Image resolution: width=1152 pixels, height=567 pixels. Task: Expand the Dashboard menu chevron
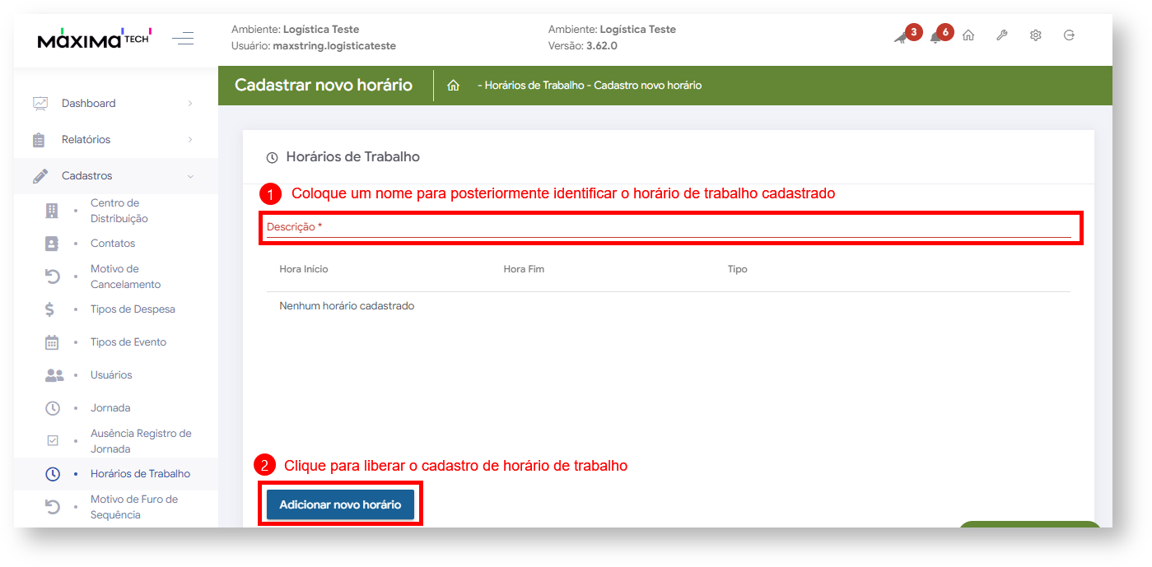click(x=190, y=104)
